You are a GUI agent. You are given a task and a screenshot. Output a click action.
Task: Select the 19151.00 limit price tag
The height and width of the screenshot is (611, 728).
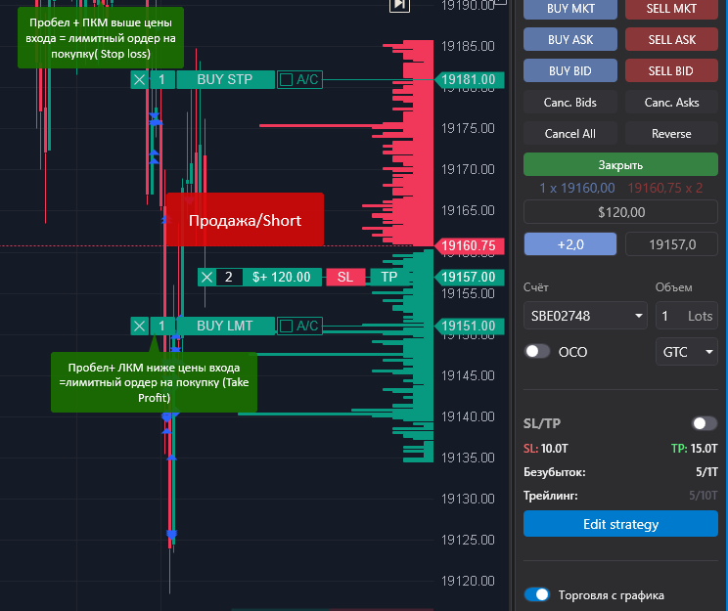(x=470, y=326)
